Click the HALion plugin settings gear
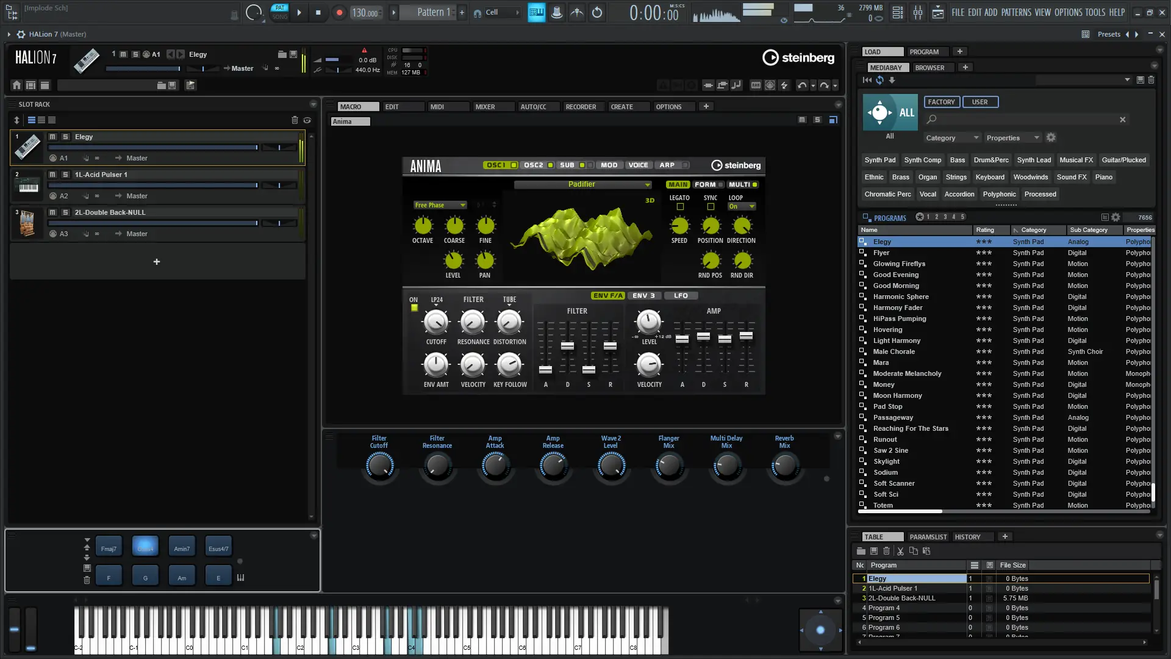The width and height of the screenshot is (1171, 659). 21,34
